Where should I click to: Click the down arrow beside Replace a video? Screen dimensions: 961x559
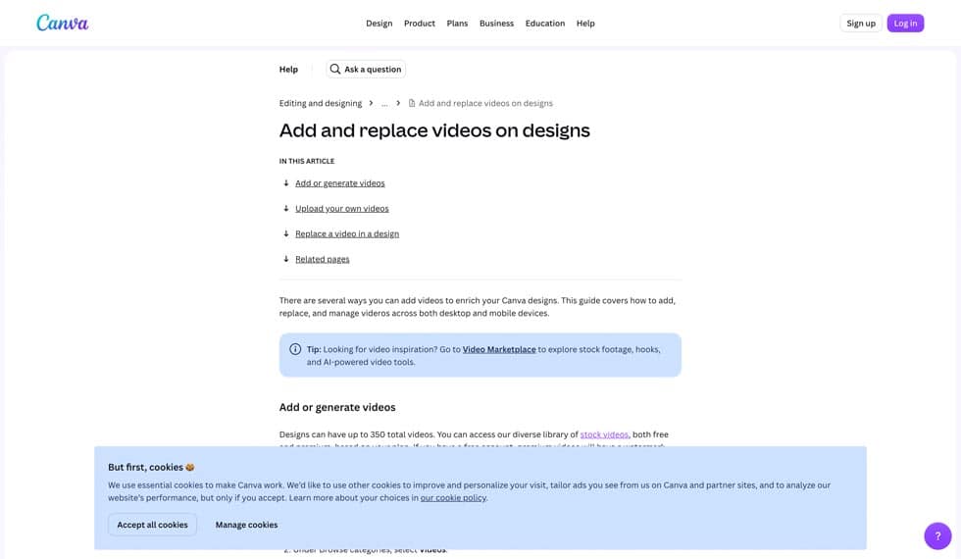(285, 233)
